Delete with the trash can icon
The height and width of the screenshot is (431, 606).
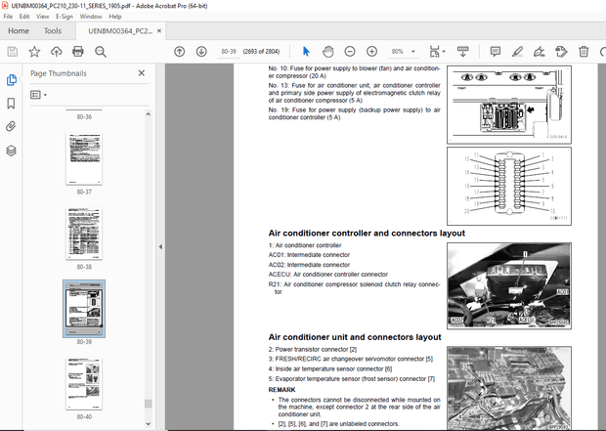click(x=584, y=52)
